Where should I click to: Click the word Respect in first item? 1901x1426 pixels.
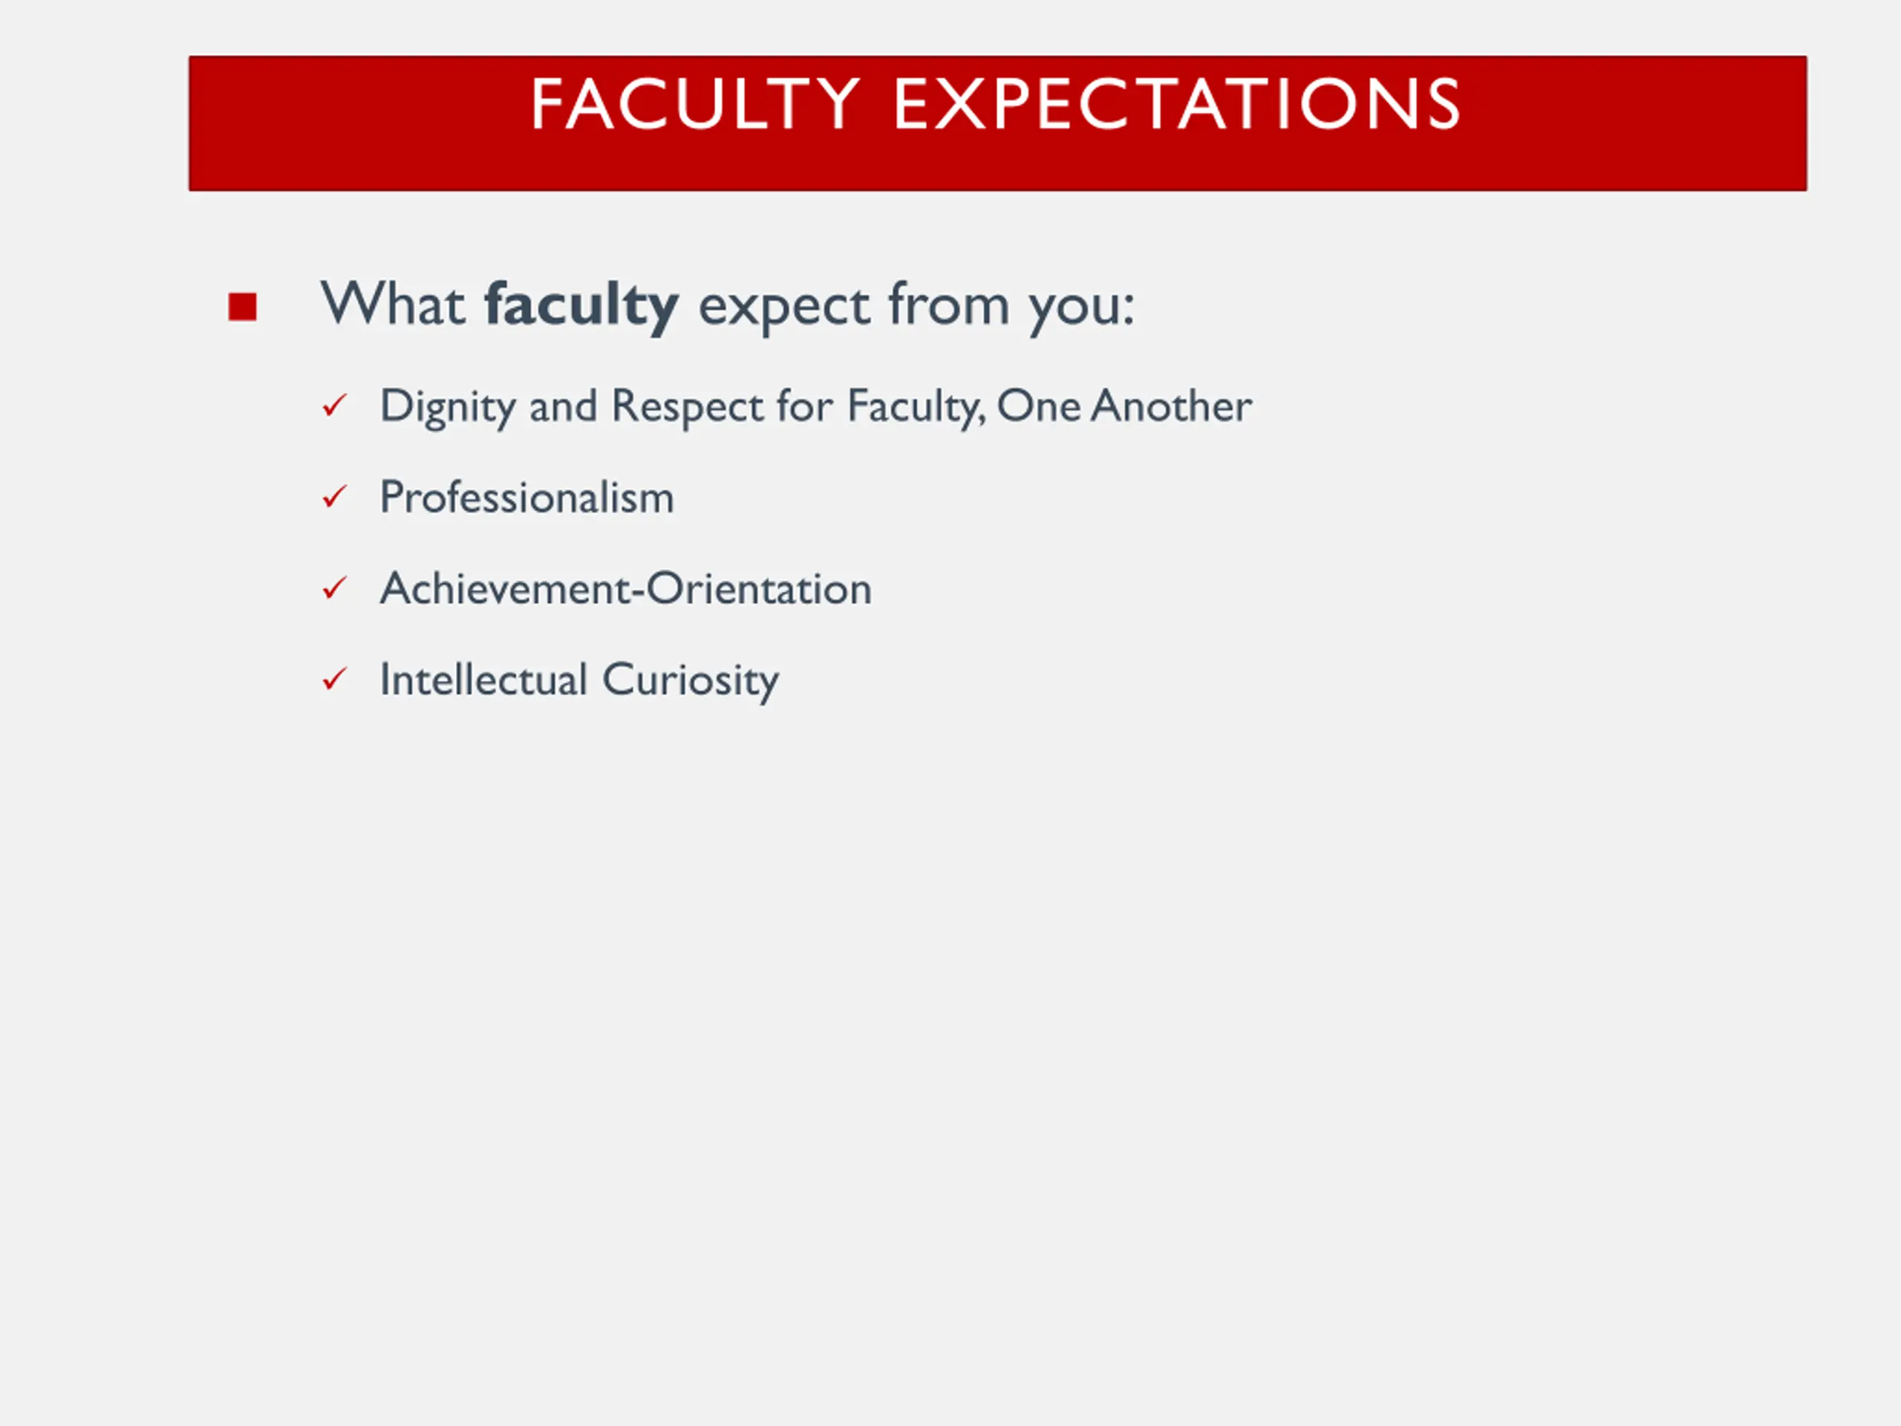(x=688, y=408)
